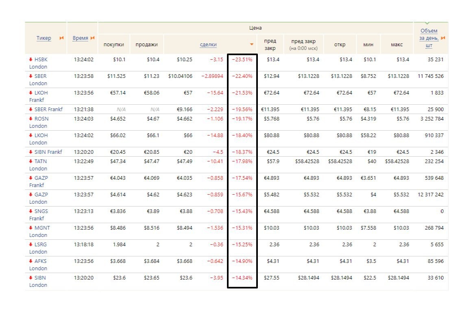Image resolution: width=473 pixels, height=312 pixels.
Task: Click the red down arrow beside LSRG London
Action: click(x=31, y=244)
